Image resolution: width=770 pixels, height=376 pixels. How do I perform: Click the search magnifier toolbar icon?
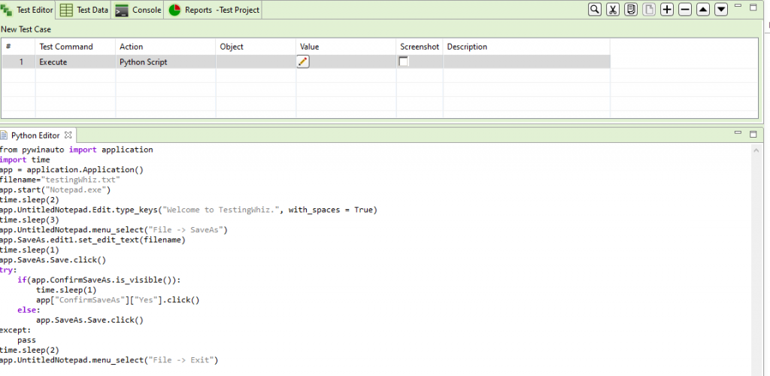[595, 9]
